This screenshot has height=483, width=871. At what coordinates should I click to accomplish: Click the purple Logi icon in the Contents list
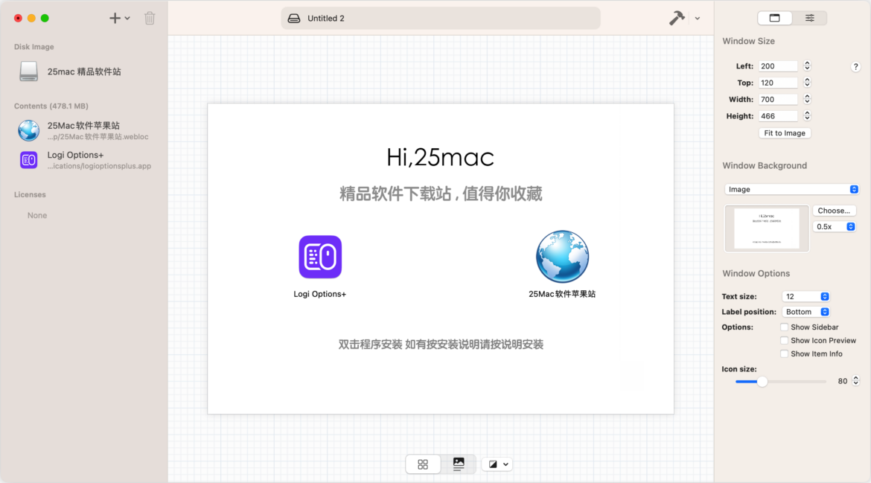29,160
